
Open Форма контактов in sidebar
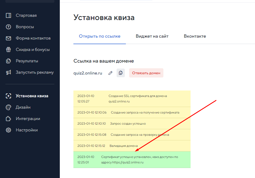tap(33, 38)
